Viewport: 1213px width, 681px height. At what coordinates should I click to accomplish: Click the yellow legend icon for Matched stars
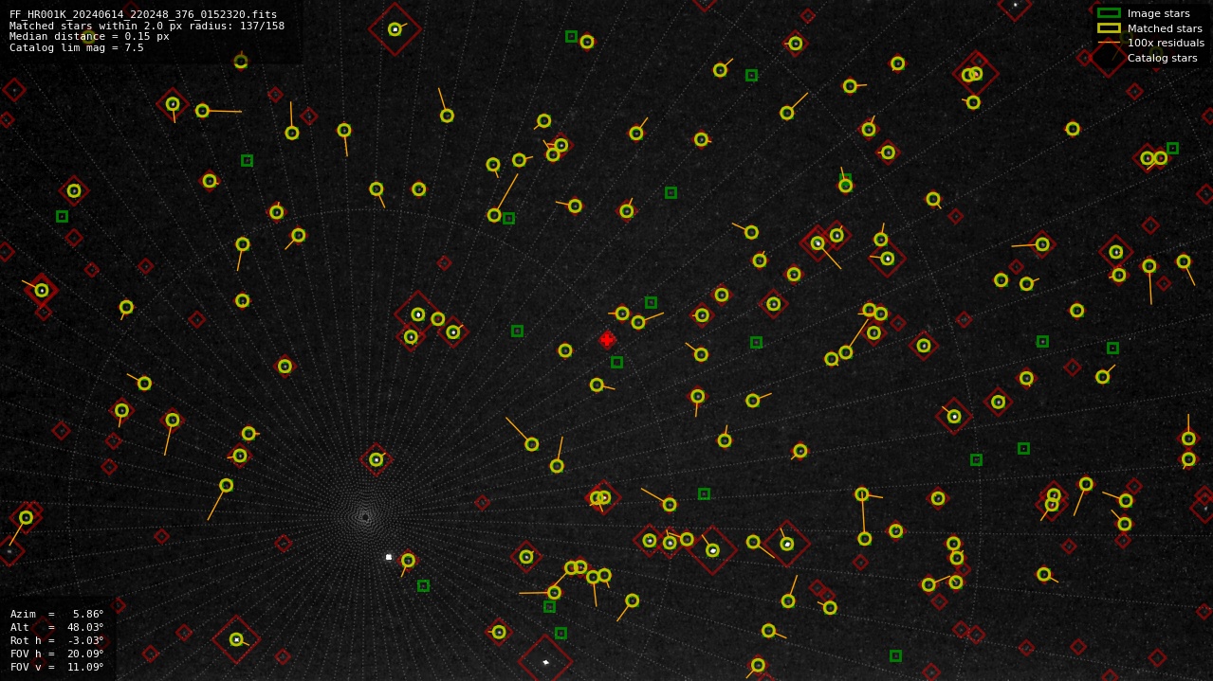(1109, 28)
